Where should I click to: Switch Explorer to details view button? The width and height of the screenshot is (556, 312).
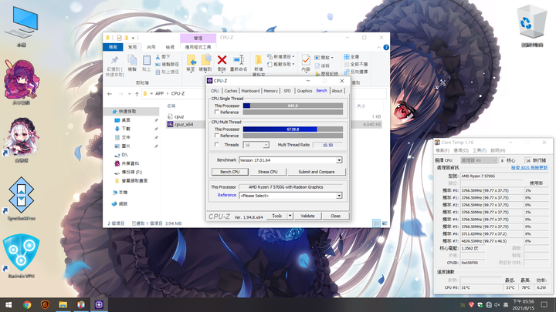pyautogui.click(x=377, y=223)
